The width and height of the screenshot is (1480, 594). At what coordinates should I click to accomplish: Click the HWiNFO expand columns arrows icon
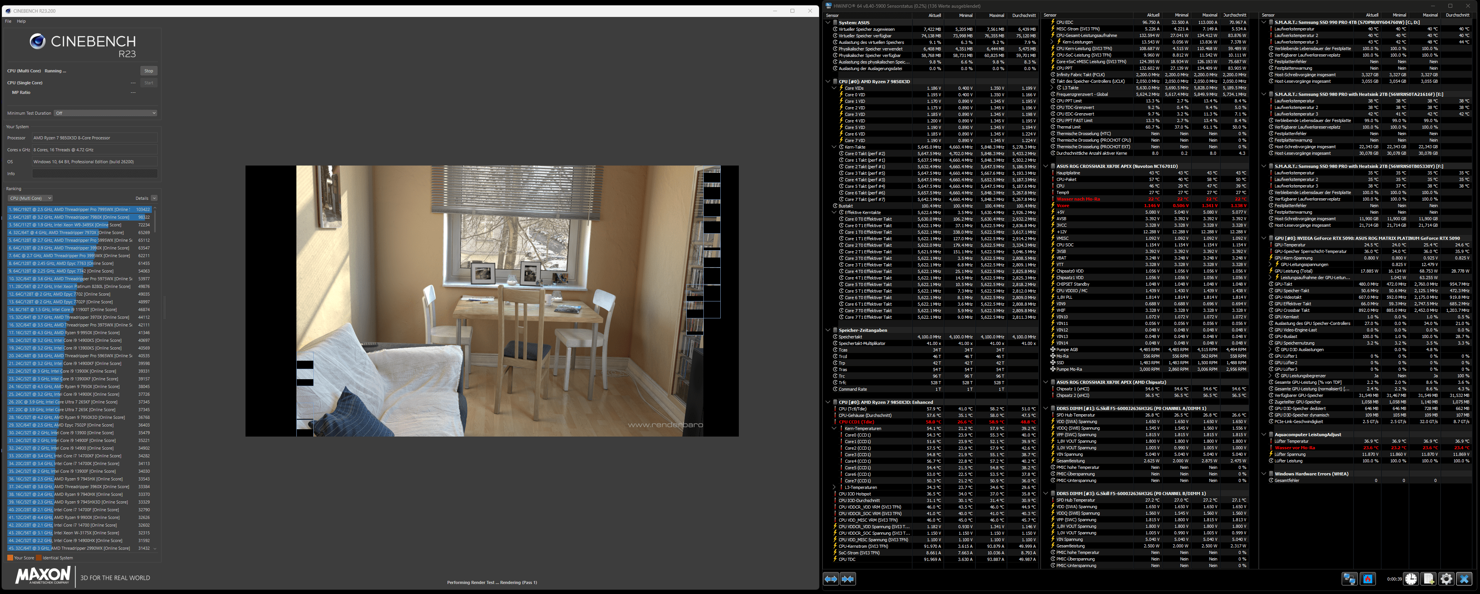831,579
